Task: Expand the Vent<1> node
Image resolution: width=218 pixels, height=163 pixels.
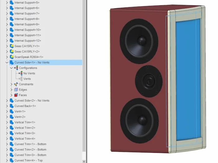Action: click(7, 111)
